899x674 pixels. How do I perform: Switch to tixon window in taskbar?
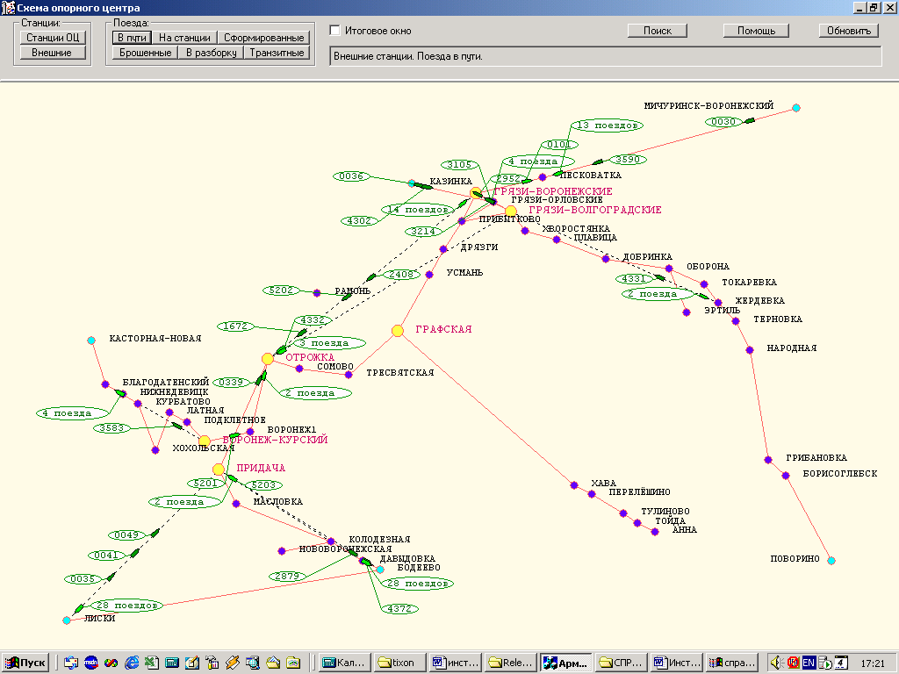[399, 663]
